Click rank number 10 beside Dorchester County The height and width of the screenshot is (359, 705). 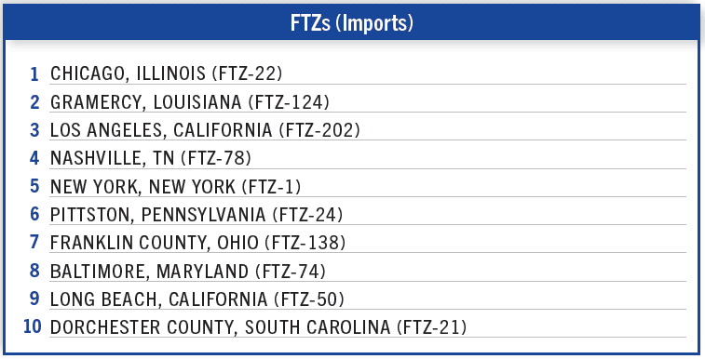(x=32, y=326)
